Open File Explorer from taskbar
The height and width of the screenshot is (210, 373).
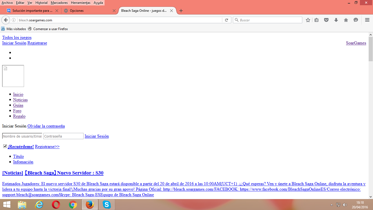tap(22, 205)
